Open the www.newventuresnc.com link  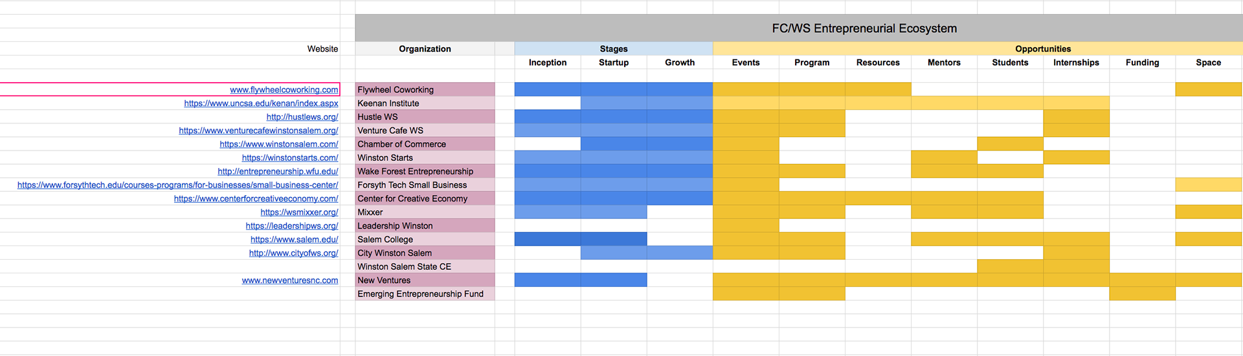click(x=290, y=280)
